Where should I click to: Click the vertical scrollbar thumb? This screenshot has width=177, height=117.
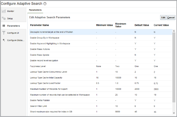(174, 67)
